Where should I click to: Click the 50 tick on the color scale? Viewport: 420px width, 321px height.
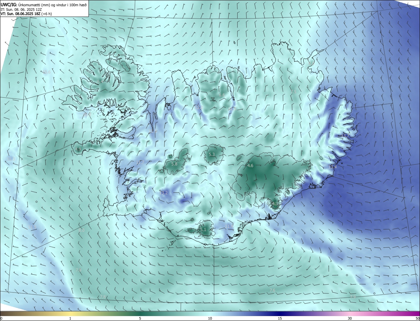(x=417, y=318)
